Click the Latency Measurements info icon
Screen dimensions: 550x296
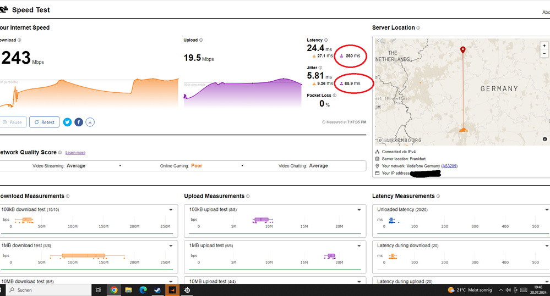pos(438,196)
